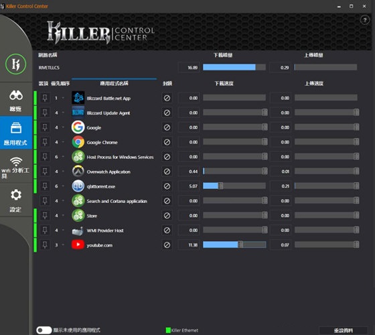
Task: Pin the Store row to top
Action: point(45,215)
